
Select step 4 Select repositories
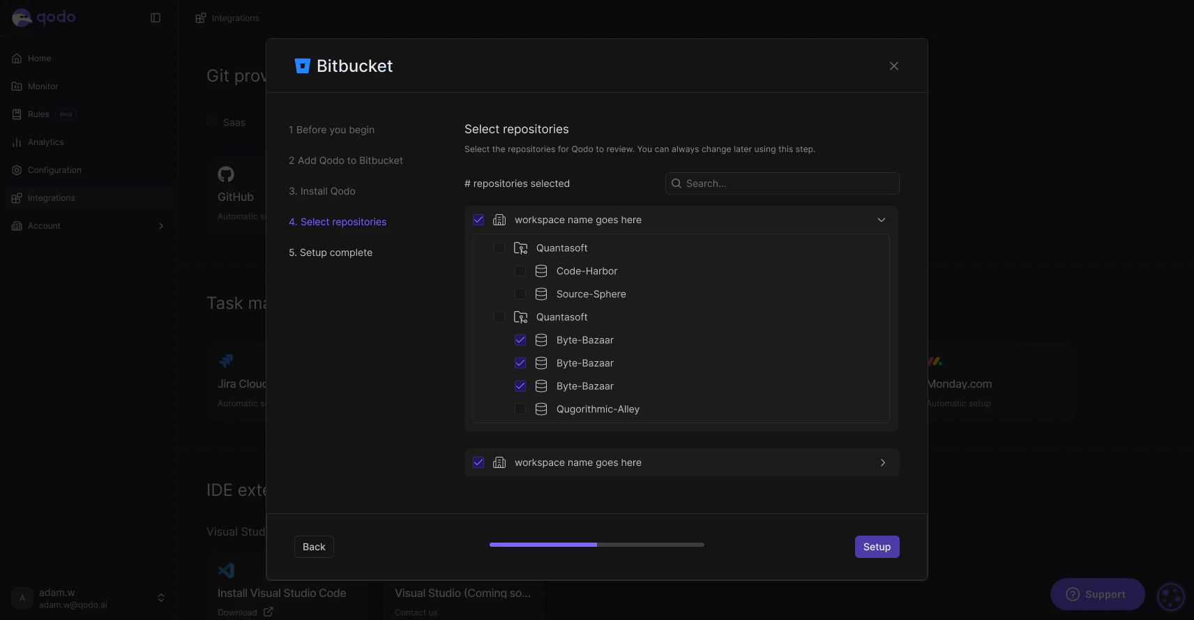coord(338,222)
